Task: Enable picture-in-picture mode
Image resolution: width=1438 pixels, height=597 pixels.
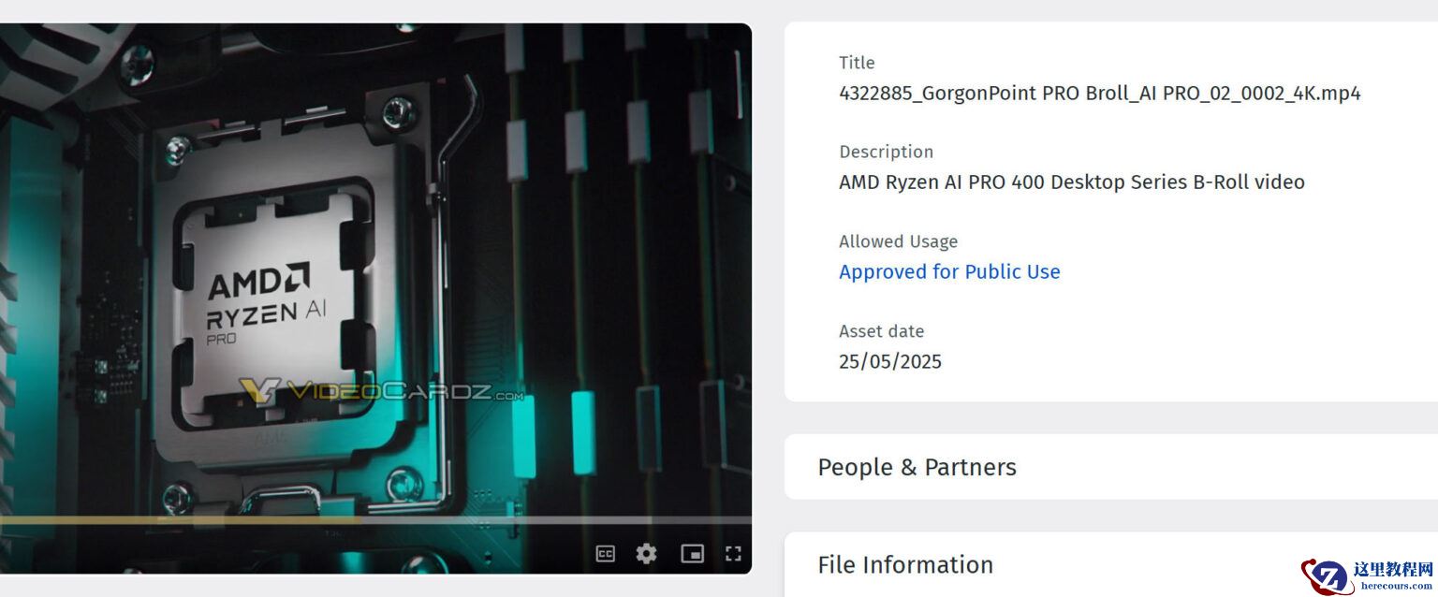Action: [692, 553]
